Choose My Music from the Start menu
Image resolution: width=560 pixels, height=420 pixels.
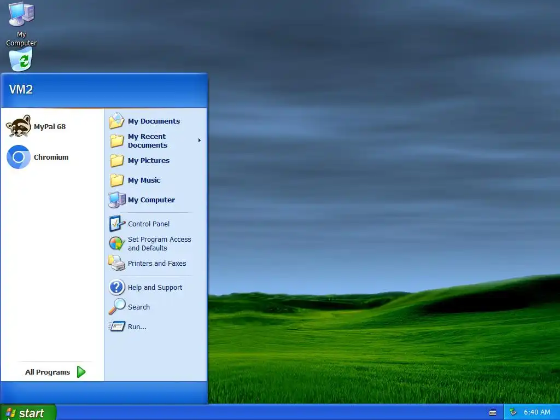[144, 180]
